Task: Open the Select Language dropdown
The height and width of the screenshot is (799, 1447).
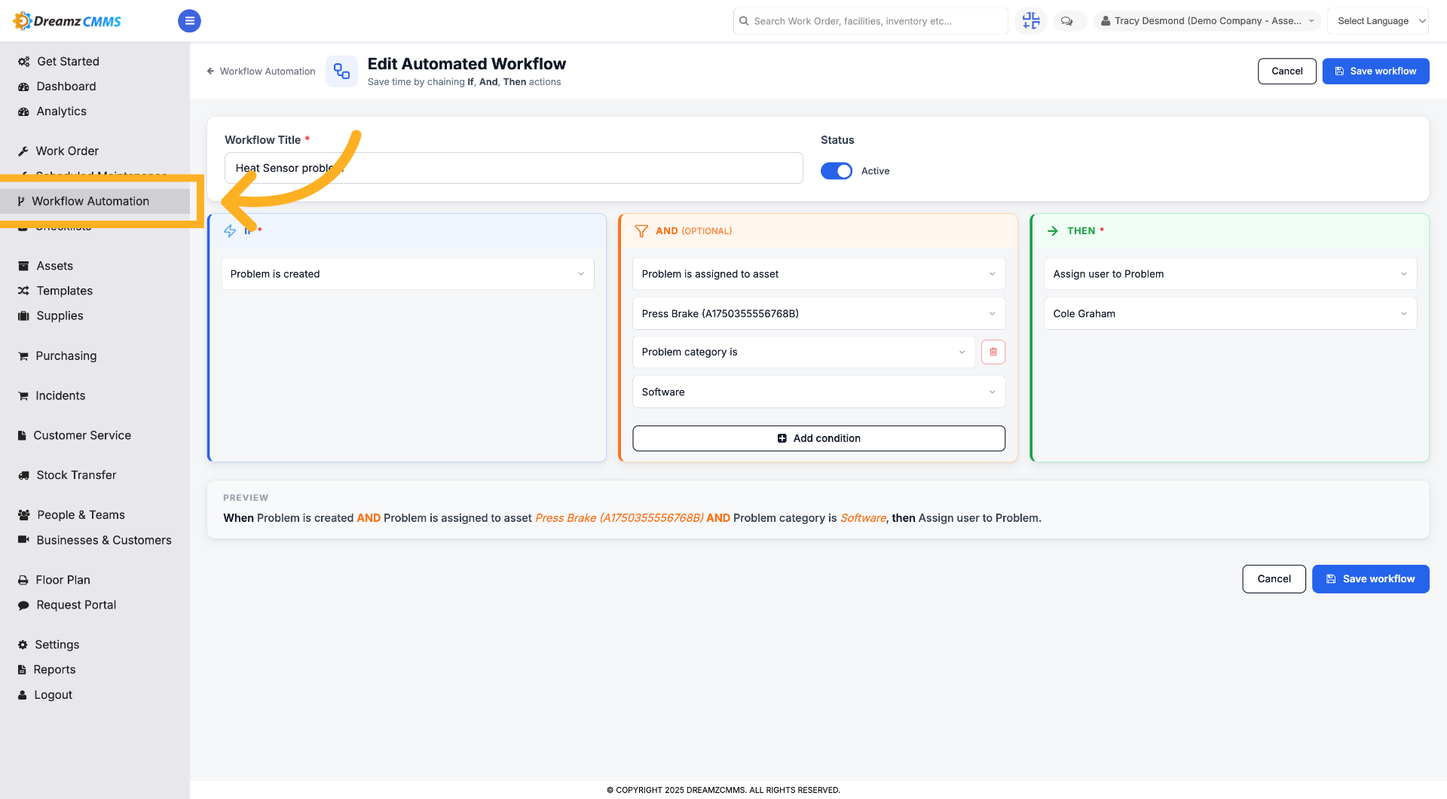Action: coord(1378,21)
